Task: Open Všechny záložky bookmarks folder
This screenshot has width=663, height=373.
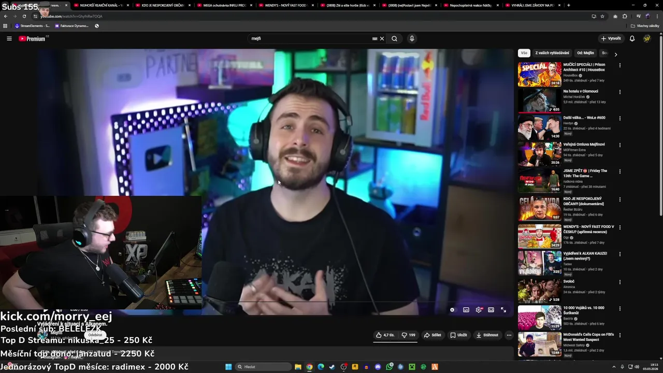Action: pyautogui.click(x=645, y=25)
